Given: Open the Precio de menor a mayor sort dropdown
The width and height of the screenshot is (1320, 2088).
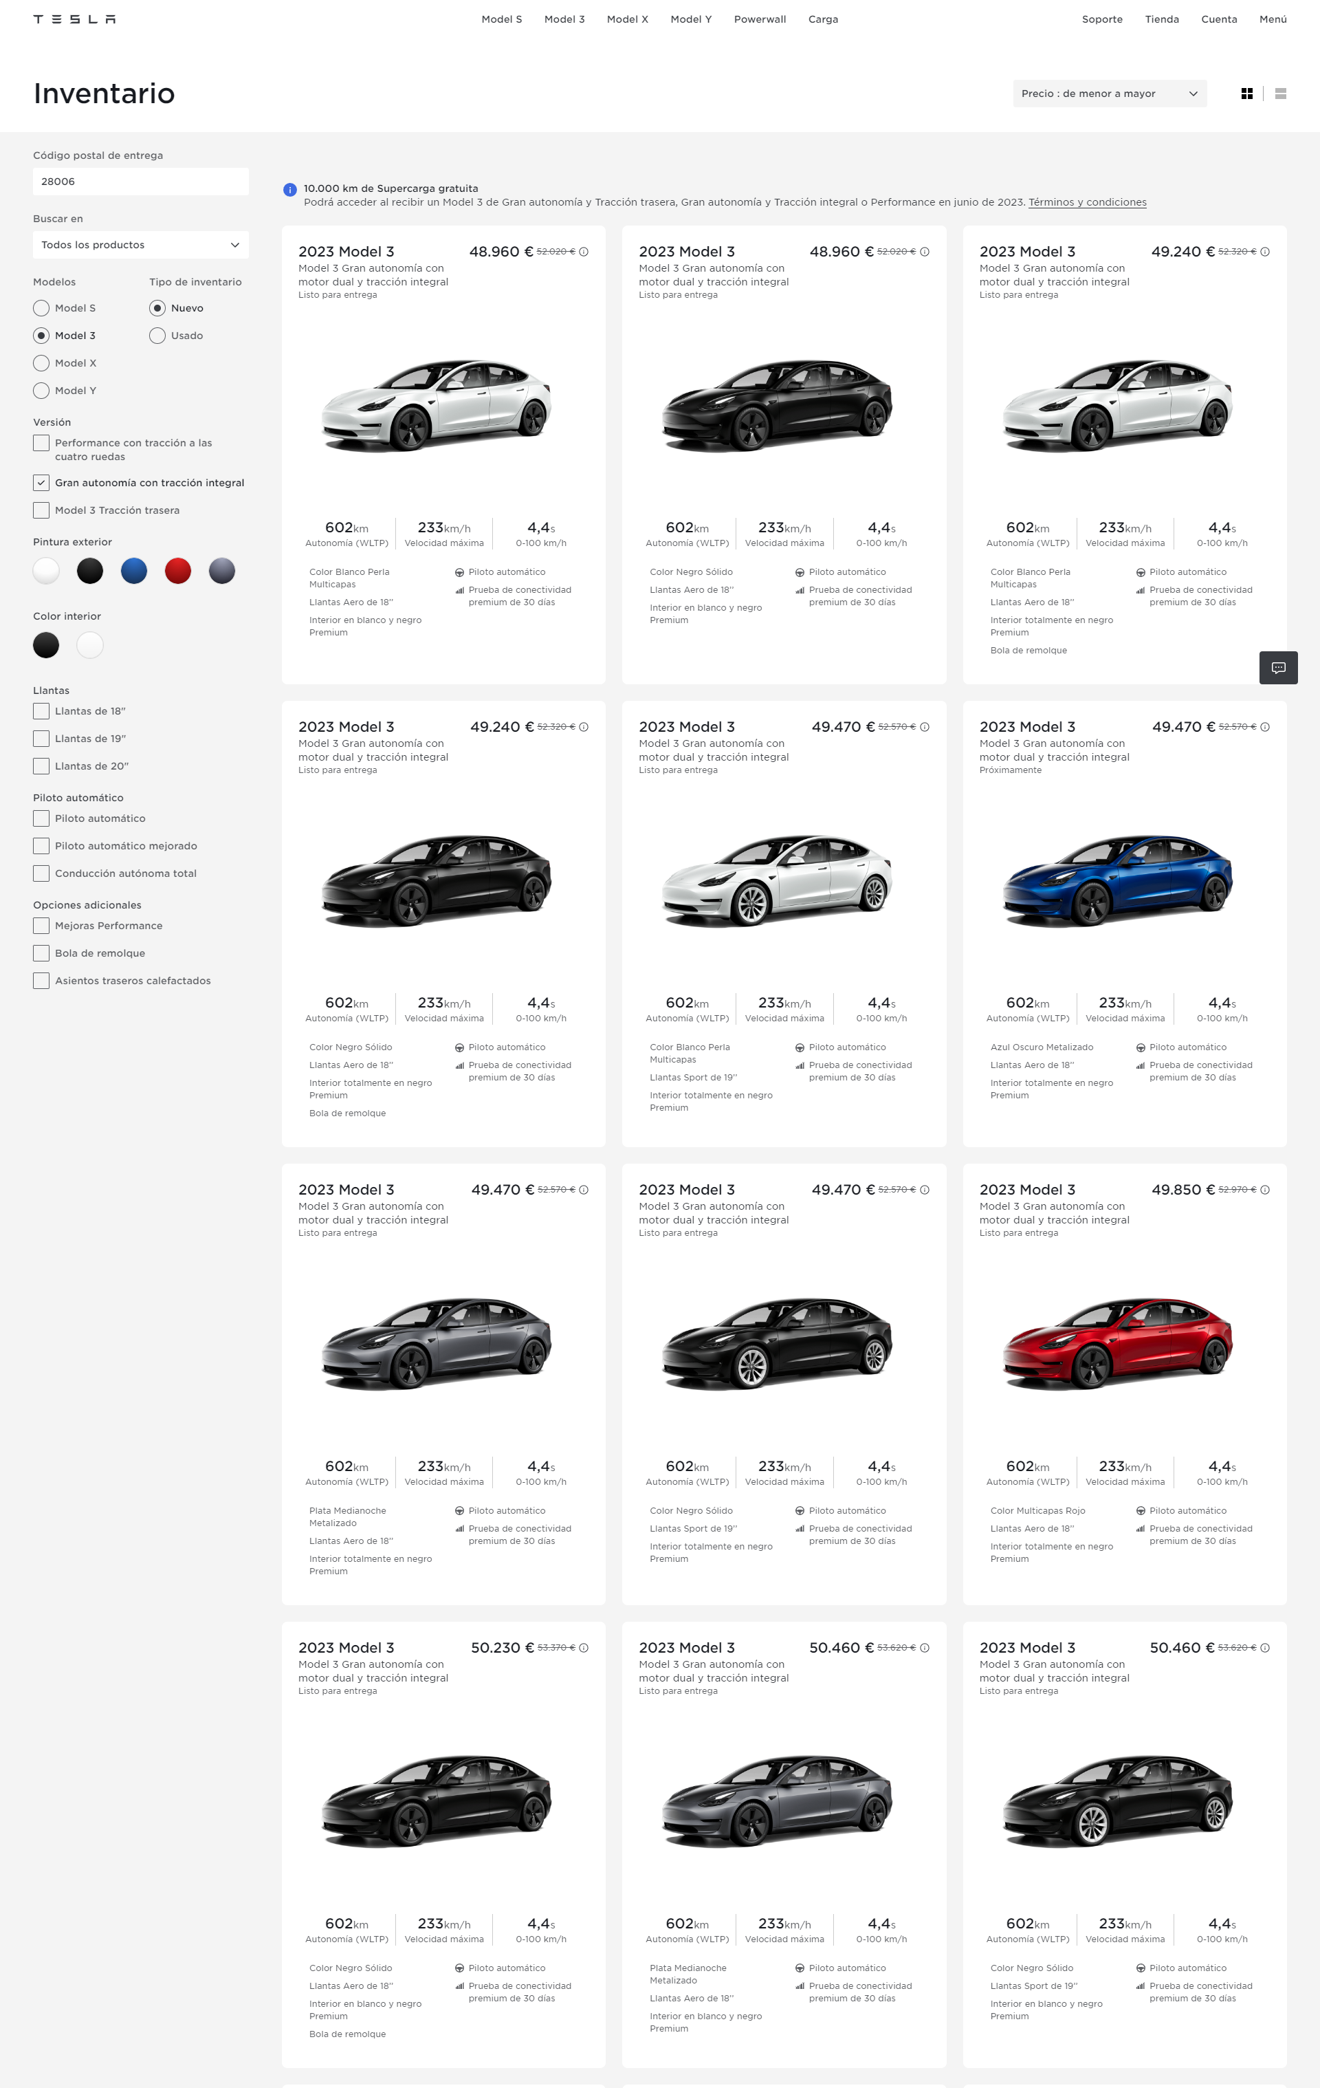Looking at the screenshot, I should tap(1110, 94).
